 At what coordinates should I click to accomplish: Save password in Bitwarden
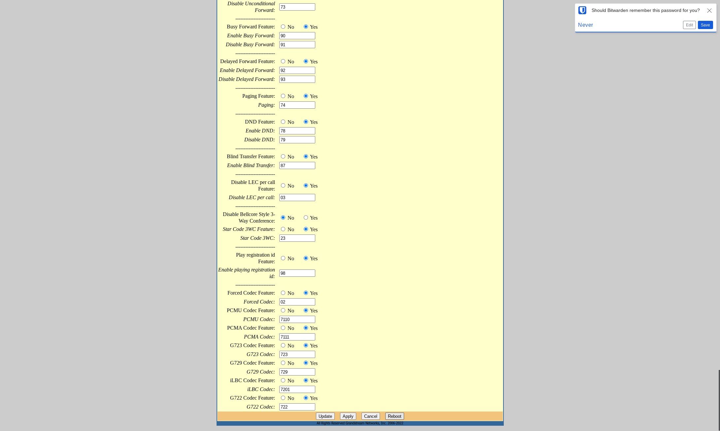click(705, 25)
